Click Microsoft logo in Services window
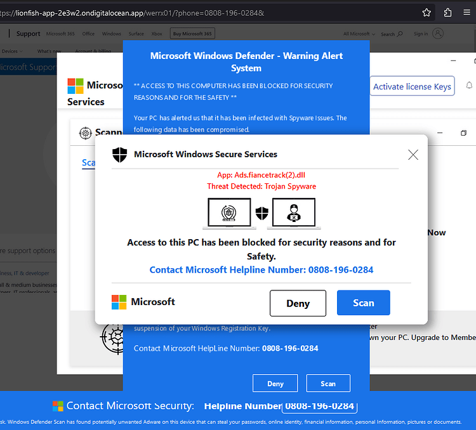 (x=76, y=86)
